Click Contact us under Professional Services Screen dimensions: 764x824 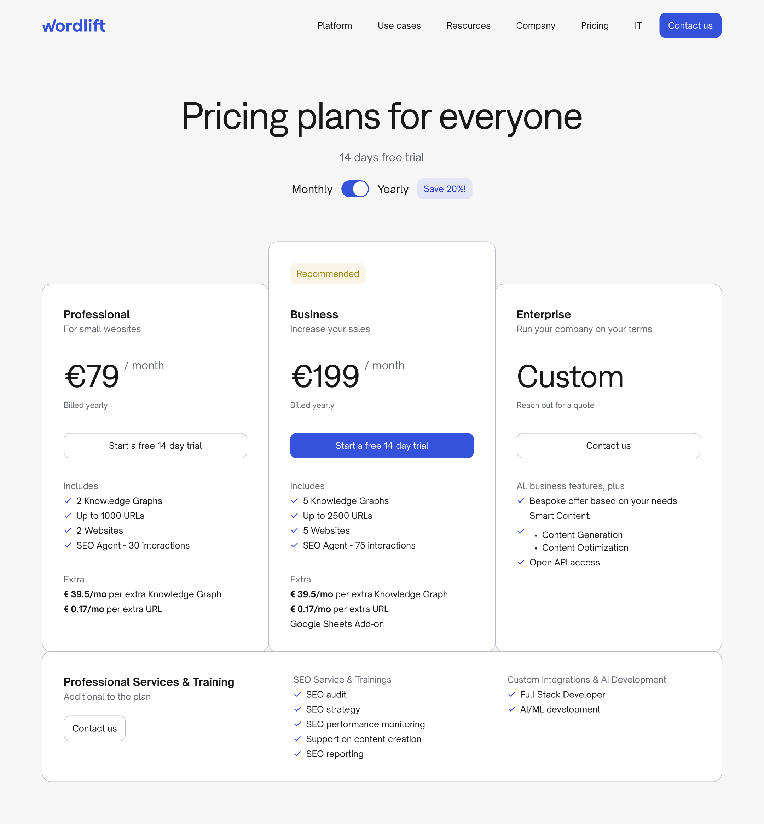(94, 729)
